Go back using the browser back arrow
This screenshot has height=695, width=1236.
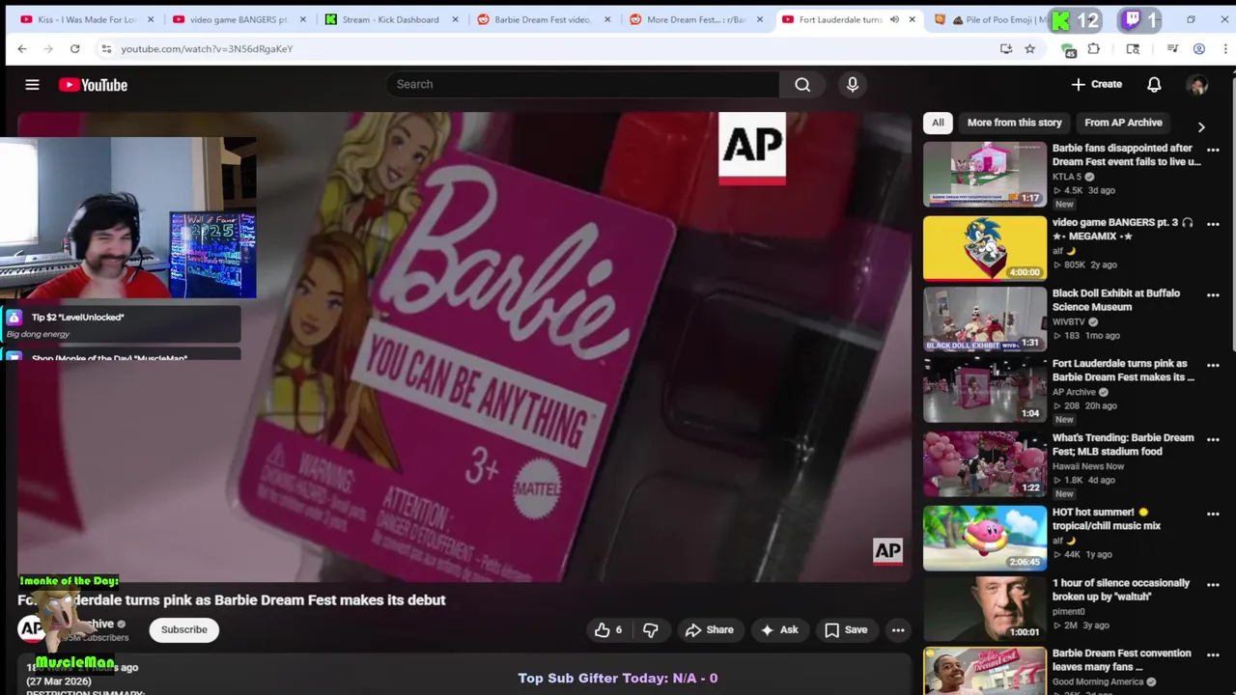[22, 48]
